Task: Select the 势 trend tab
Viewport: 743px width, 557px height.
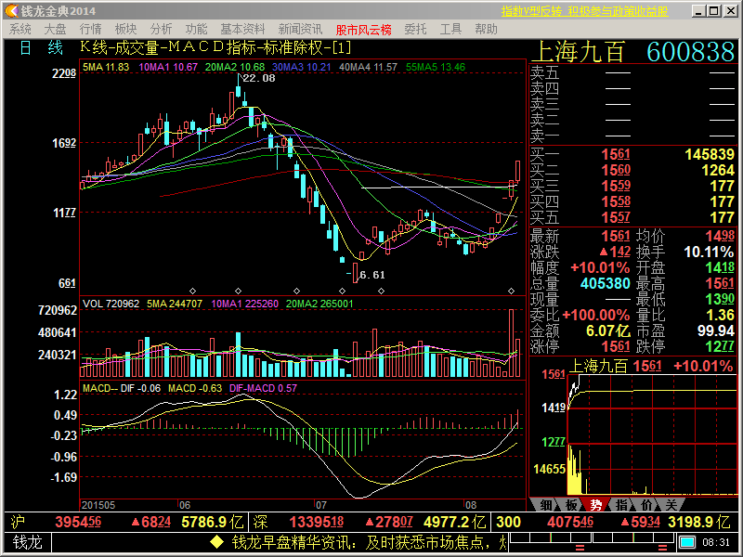Action: click(595, 505)
